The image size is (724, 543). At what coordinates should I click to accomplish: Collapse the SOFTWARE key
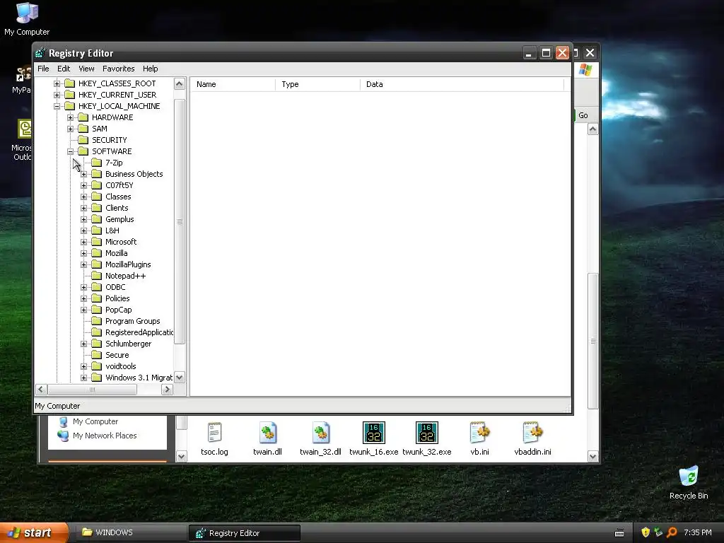[x=70, y=151]
